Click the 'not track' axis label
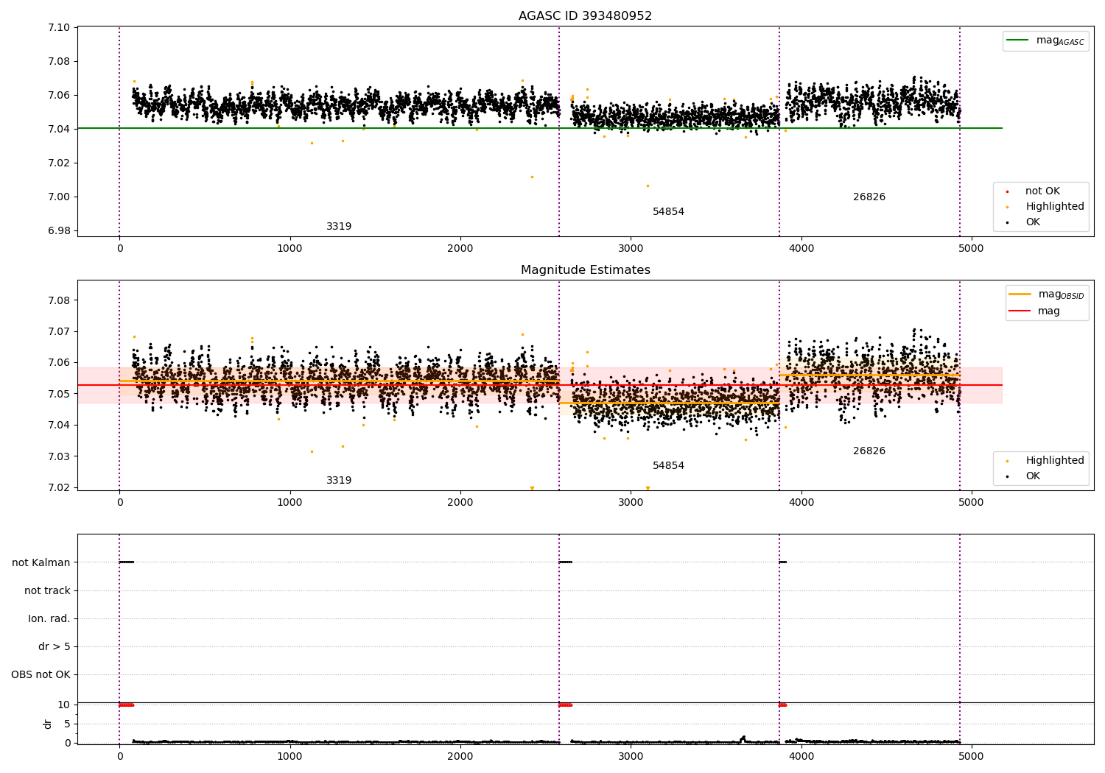The width and height of the screenshot is (1105, 773). (47, 591)
